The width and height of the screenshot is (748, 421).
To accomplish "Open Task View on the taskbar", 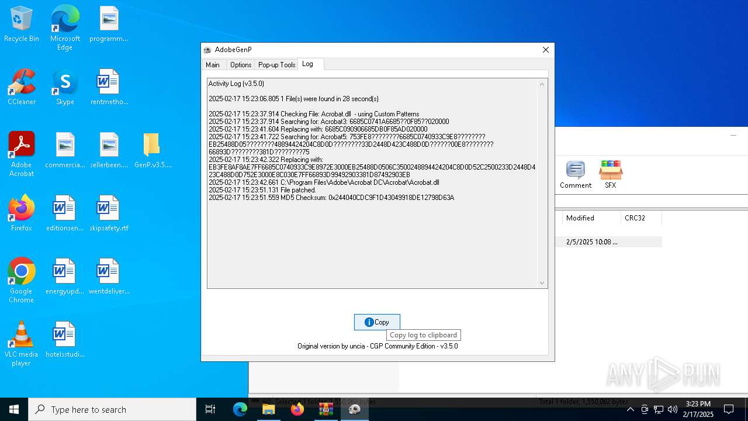I will coord(210,409).
